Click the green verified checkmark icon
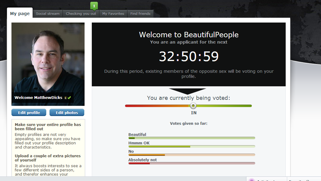 pos(69,98)
